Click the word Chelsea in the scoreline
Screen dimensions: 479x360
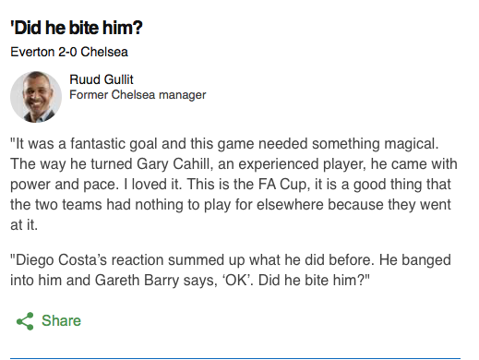coord(104,52)
